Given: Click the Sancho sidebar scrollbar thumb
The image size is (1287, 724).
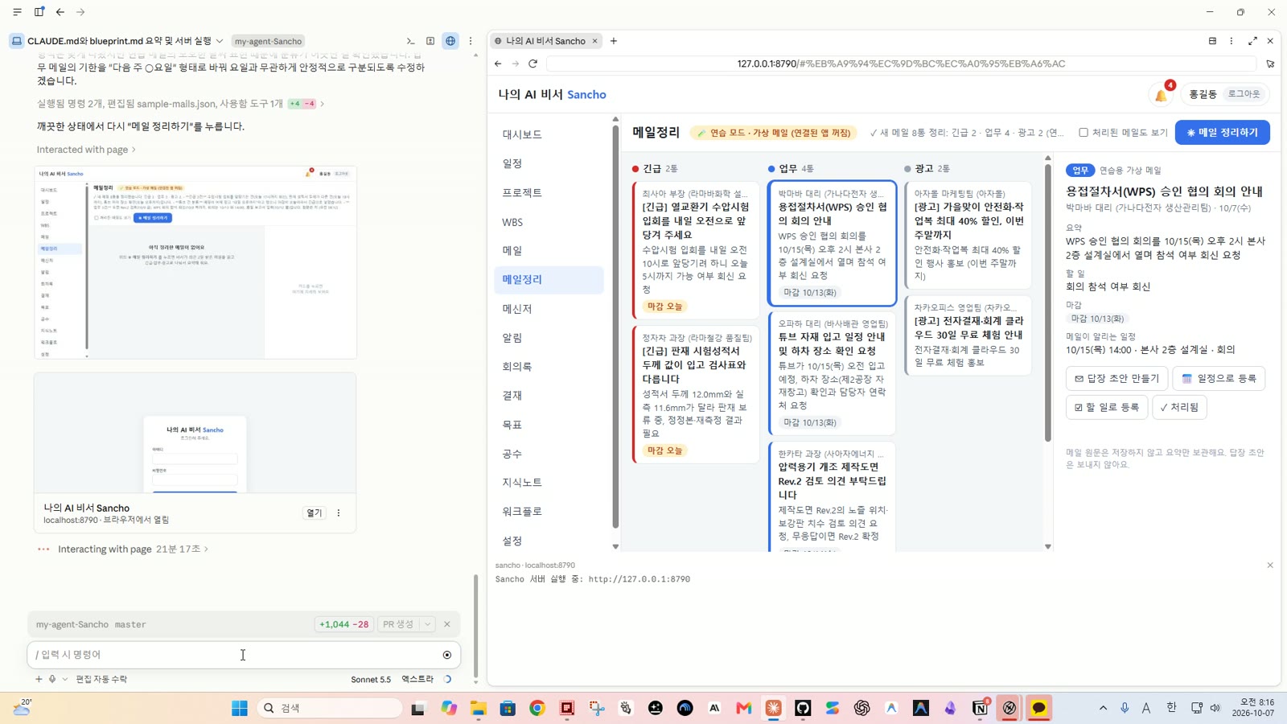Looking at the screenshot, I should [x=615, y=326].
